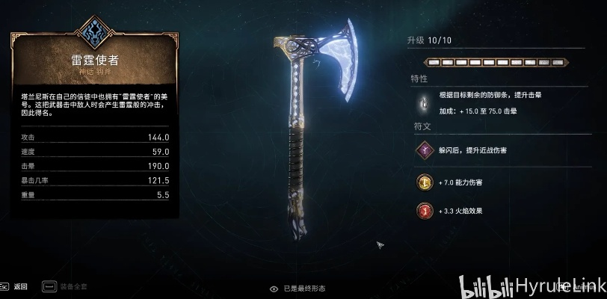Click the 雷霆使者 weapon title
The width and height of the screenshot is (607, 299).
(95, 60)
